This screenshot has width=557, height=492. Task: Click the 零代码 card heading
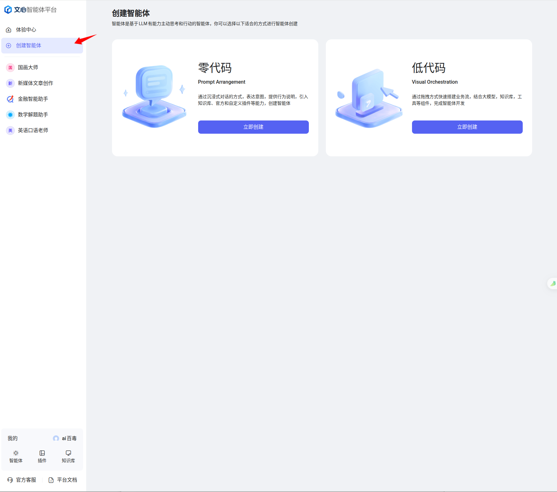[x=215, y=68]
